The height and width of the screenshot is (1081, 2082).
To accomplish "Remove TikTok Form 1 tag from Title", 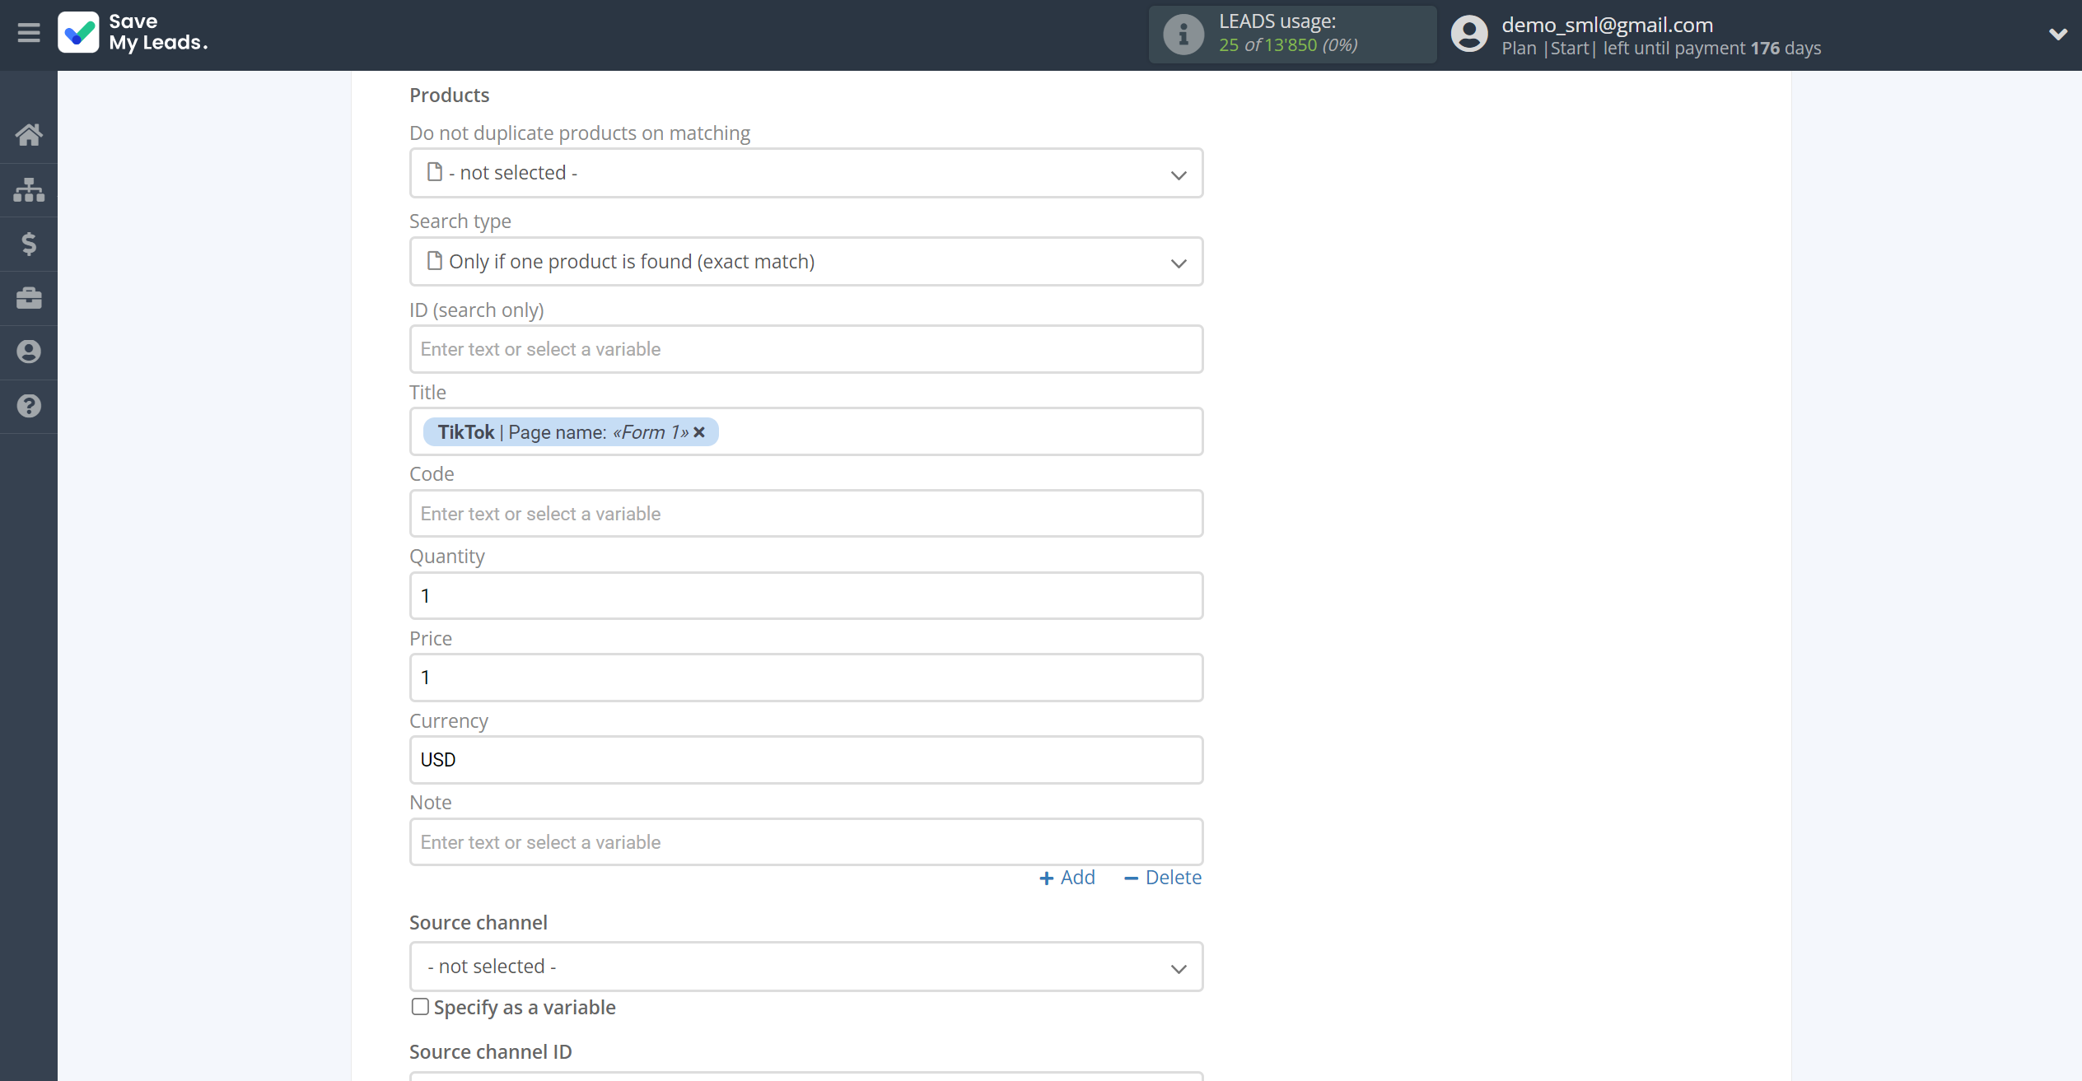I will 699,432.
